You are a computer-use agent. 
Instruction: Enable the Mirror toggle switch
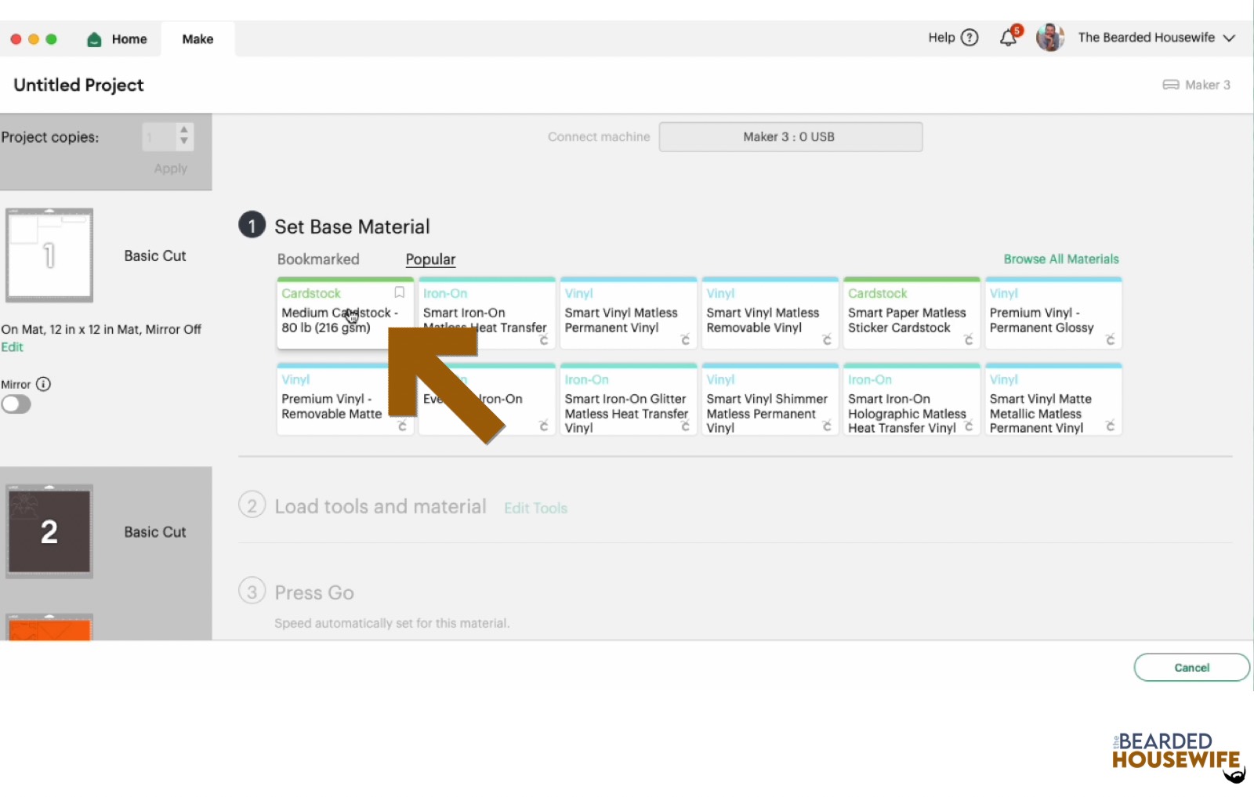coord(16,404)
